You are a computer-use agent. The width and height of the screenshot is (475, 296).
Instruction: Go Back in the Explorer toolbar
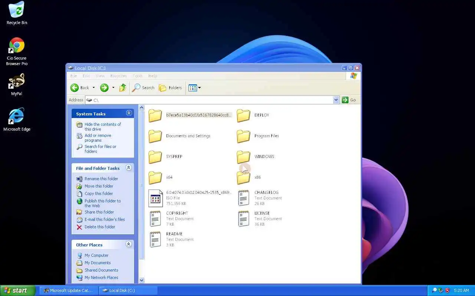80,88
